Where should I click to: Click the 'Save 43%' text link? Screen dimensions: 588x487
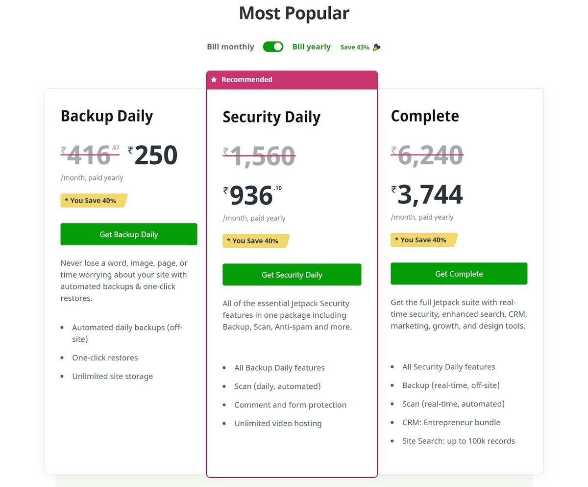(355, 47)
